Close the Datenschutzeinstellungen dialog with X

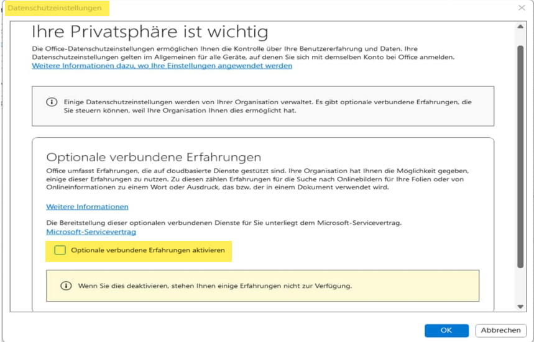click(x=522, y=8)
